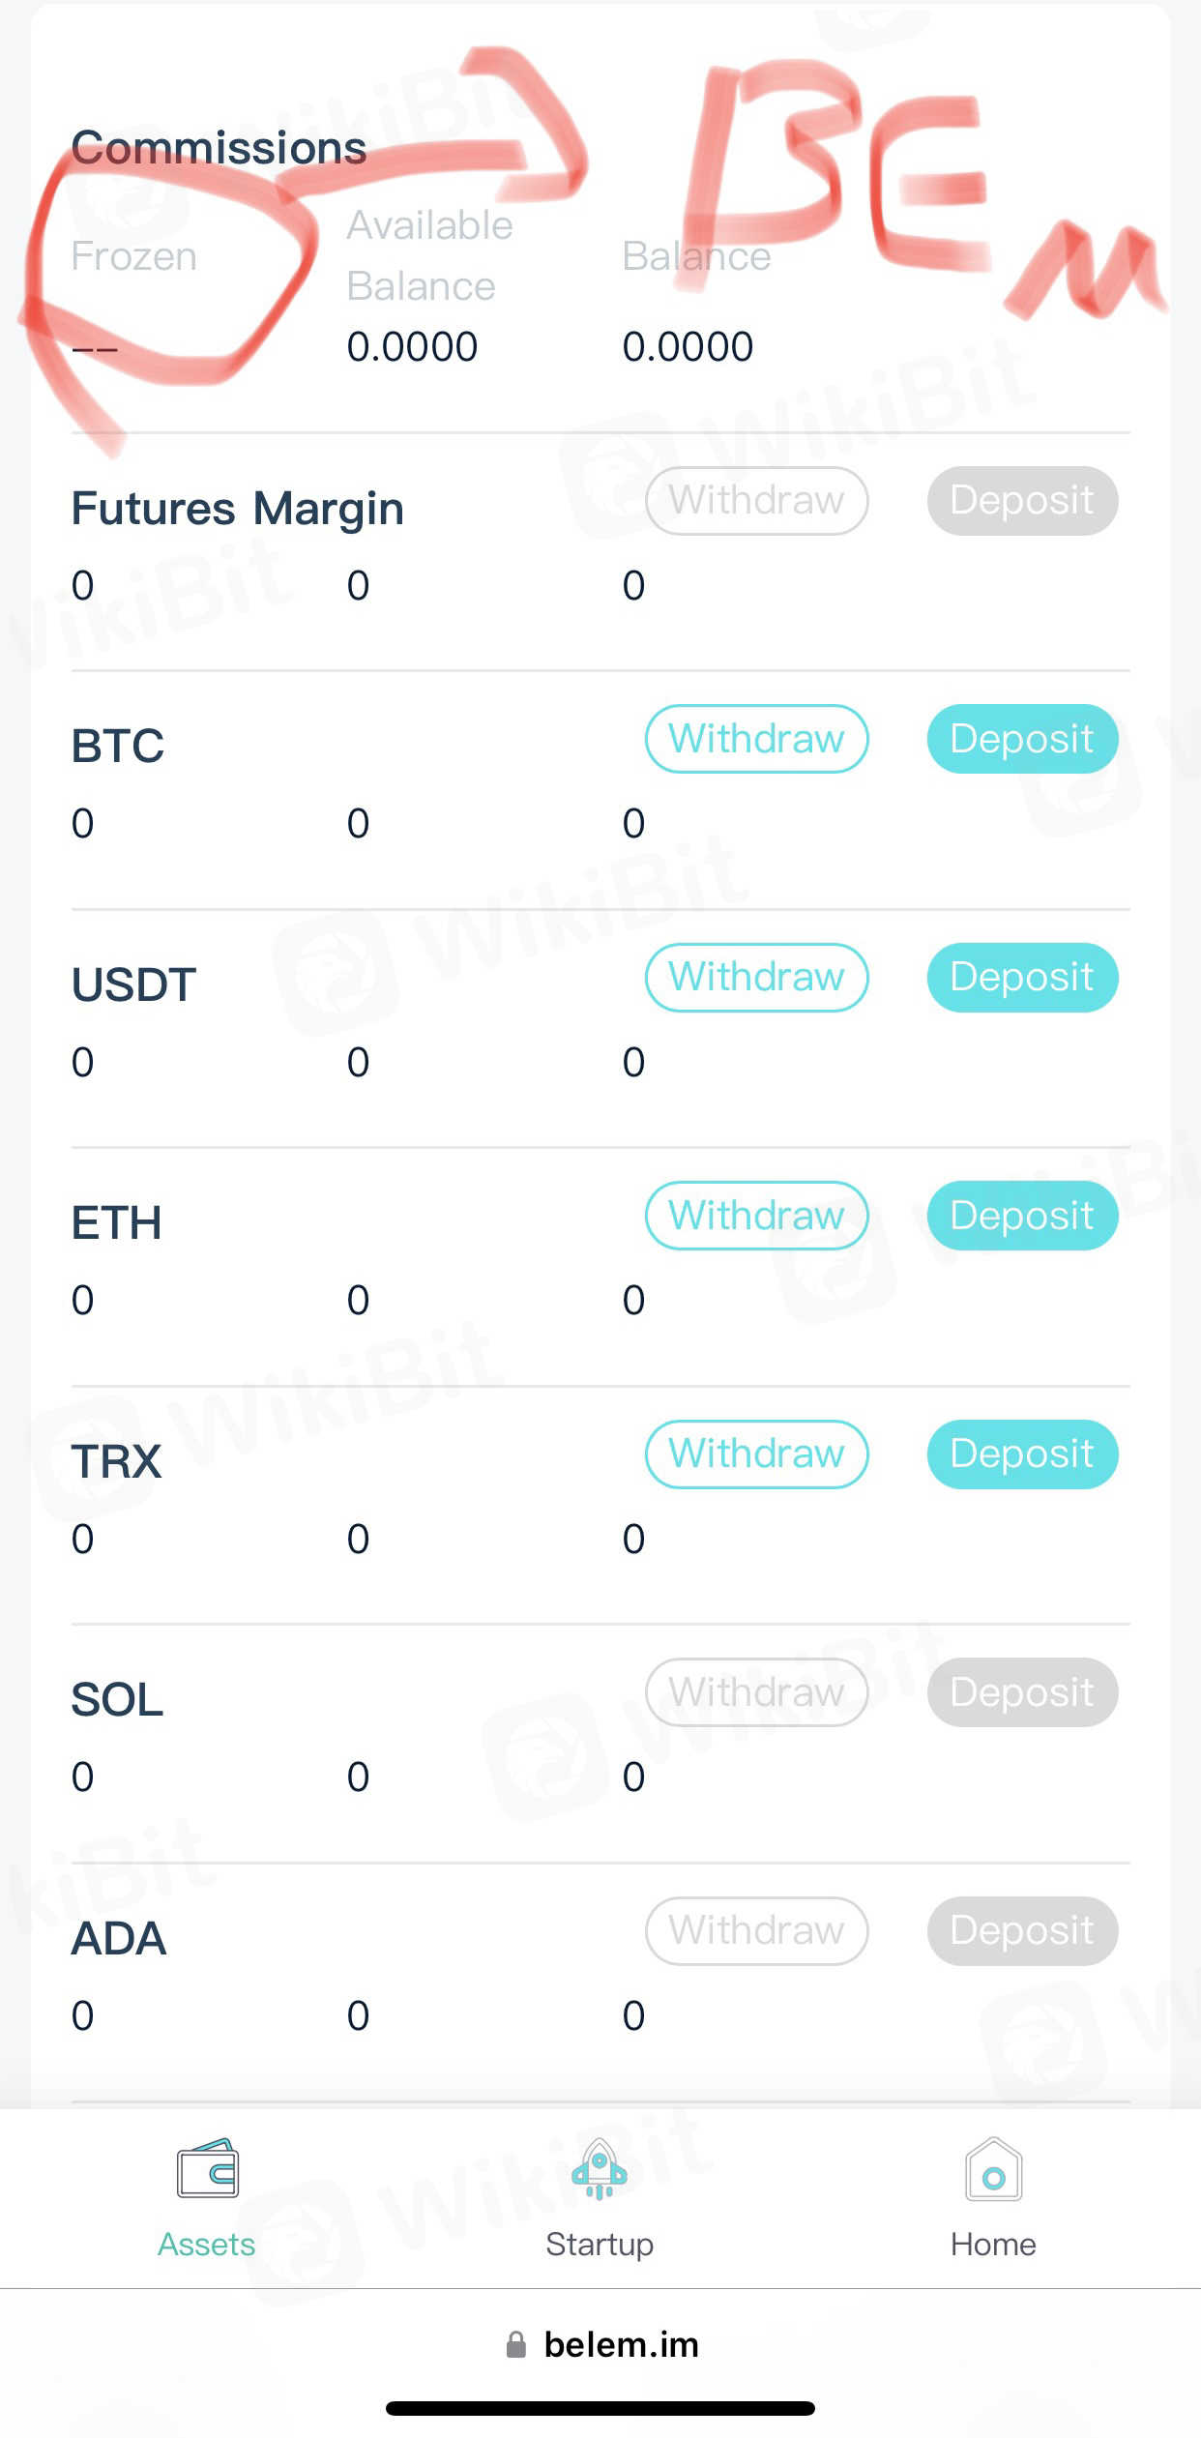
Task: Open the Home tab label
Action: point(993,2244)
